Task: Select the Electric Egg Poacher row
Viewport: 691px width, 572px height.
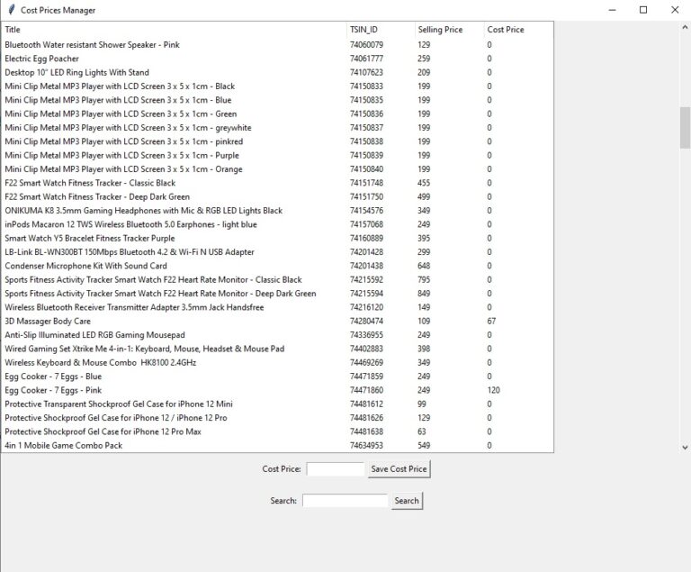Action: [x=277, y=59]
